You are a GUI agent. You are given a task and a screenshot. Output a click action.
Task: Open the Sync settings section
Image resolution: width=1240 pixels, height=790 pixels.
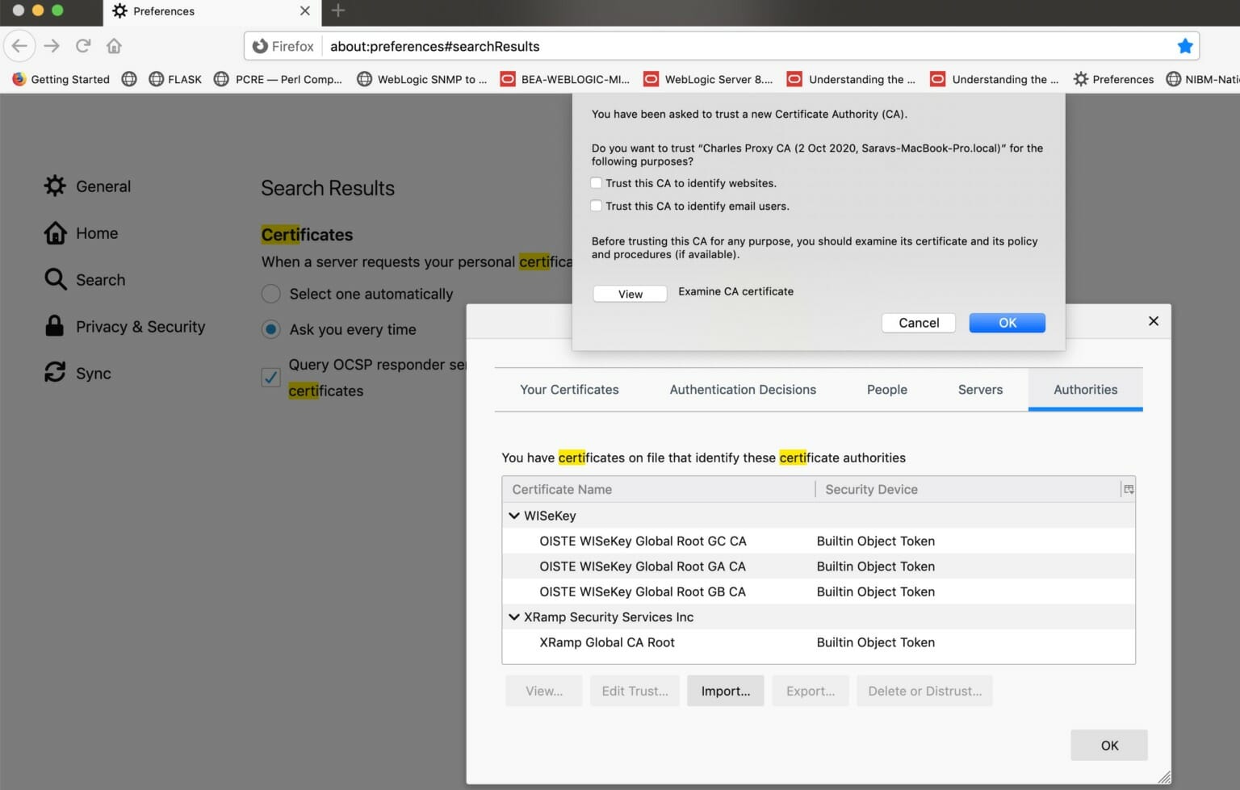point(93,373)
